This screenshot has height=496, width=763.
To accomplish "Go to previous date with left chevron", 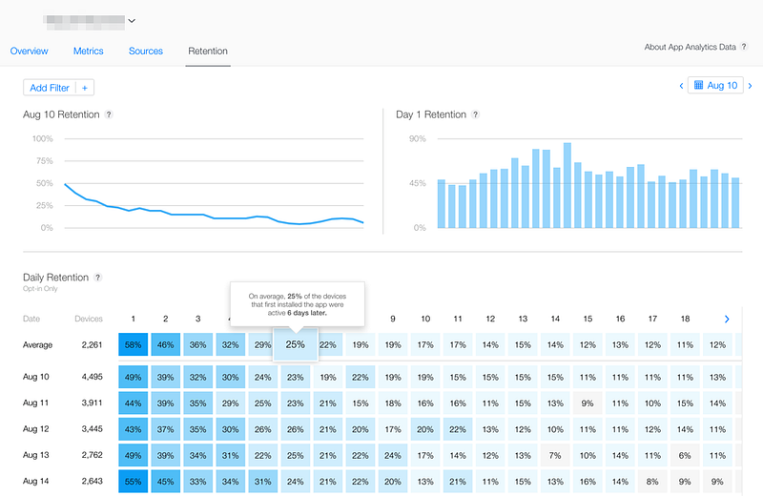I will click(681, 86).
